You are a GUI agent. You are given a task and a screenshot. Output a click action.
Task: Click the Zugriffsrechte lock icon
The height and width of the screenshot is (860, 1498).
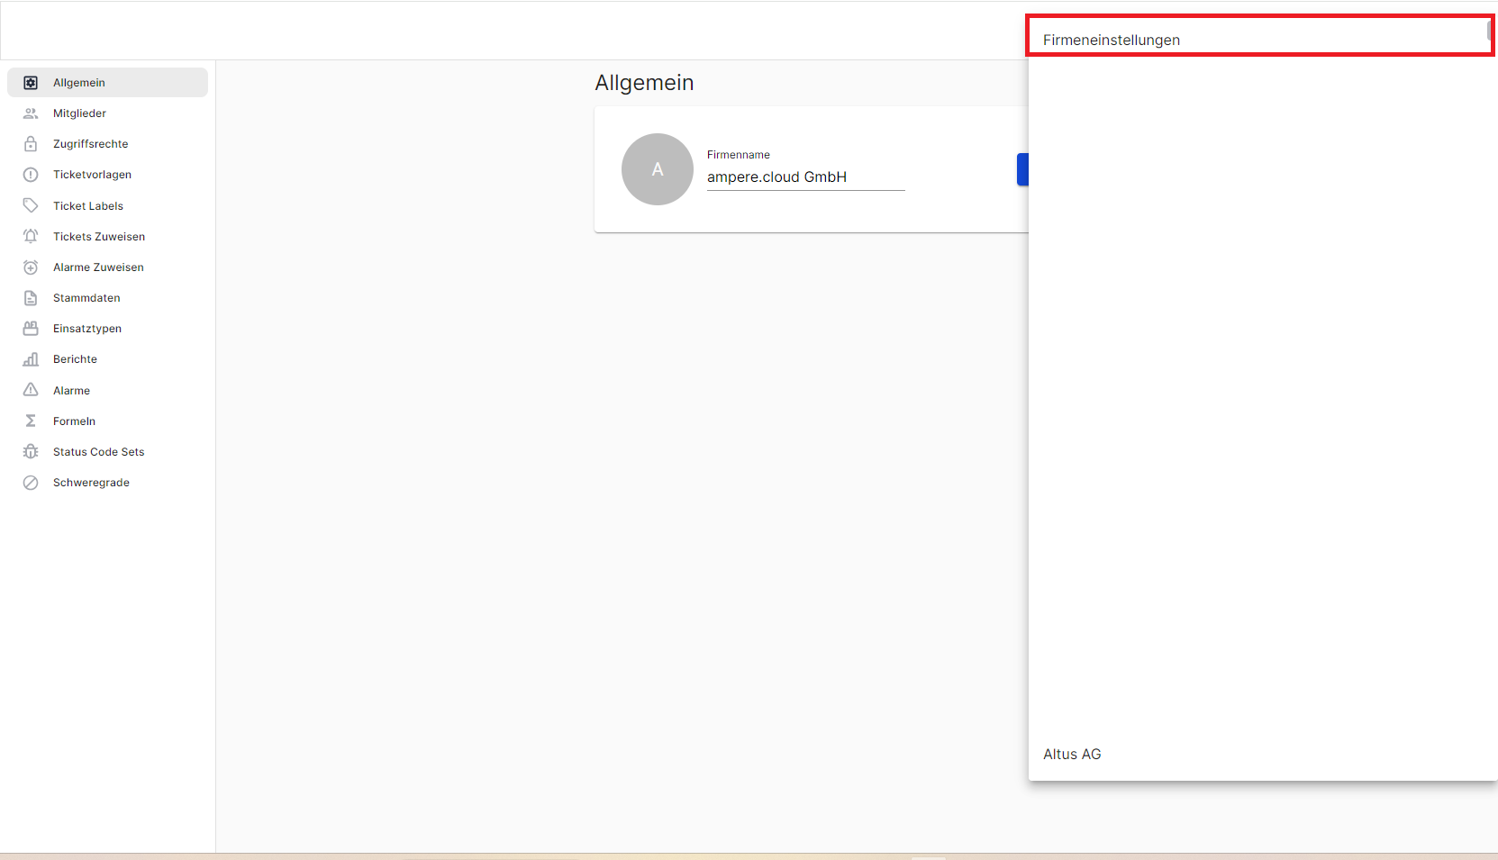pyautogui.click(x=31, y=144)
